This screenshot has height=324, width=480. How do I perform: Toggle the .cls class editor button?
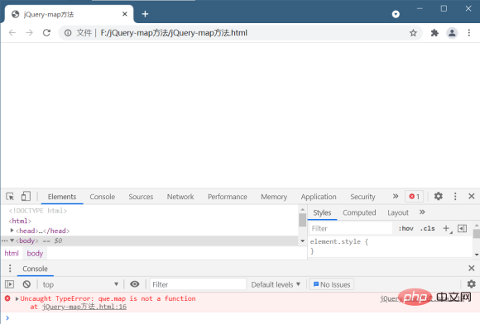coord(427,228)
